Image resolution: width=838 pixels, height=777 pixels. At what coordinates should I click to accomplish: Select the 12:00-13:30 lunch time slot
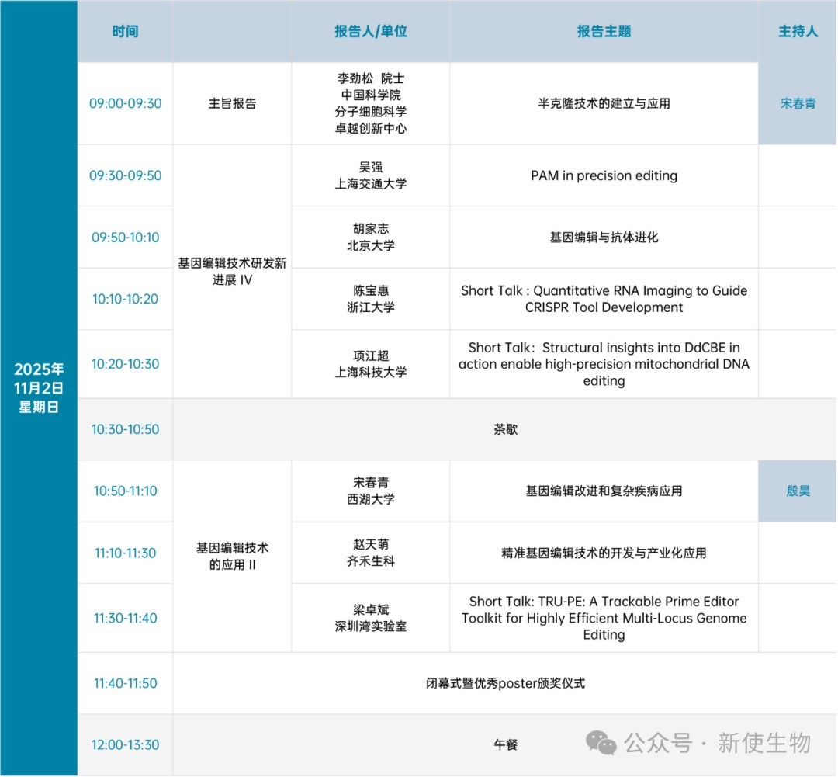125,744
